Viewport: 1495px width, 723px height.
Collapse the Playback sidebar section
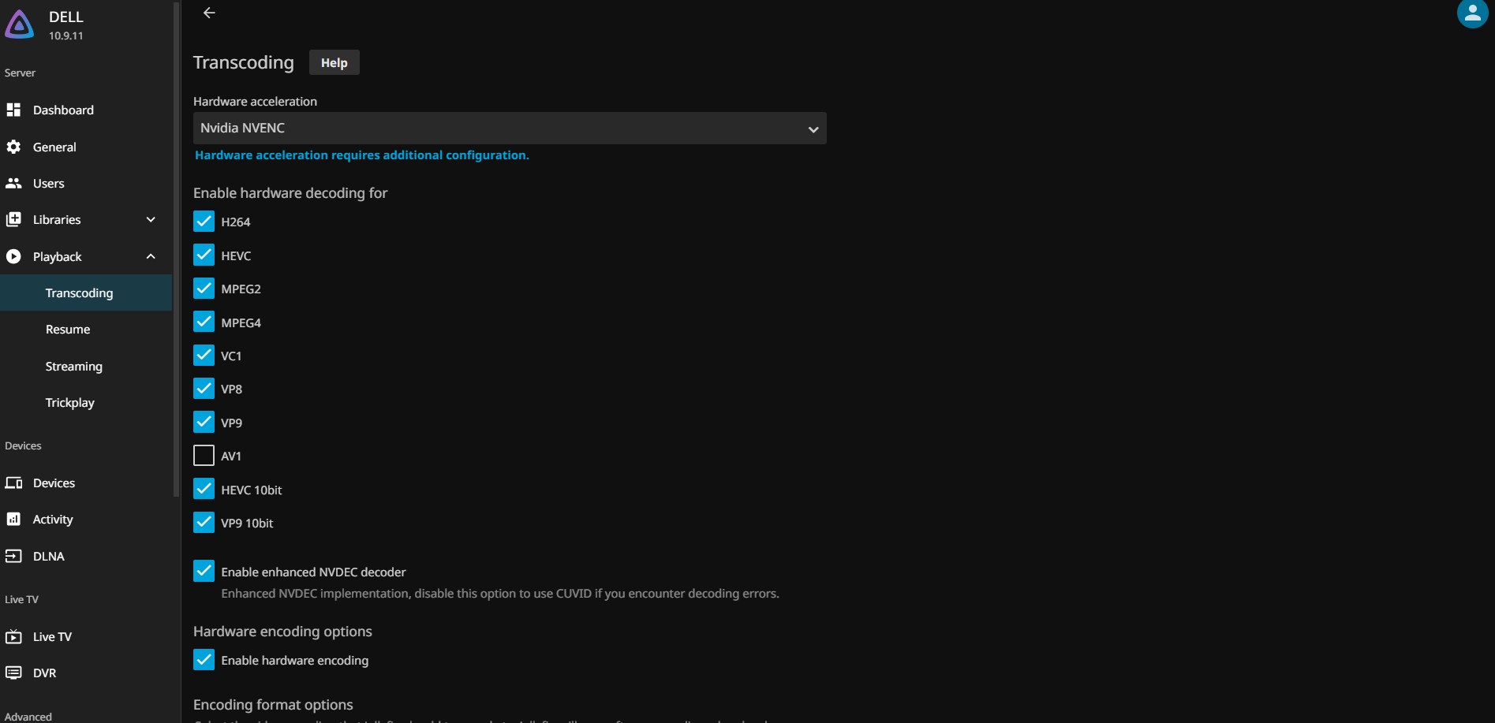(151, 257)
